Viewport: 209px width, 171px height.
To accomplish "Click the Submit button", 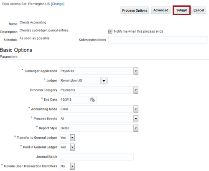I will [x=181, y=10].
